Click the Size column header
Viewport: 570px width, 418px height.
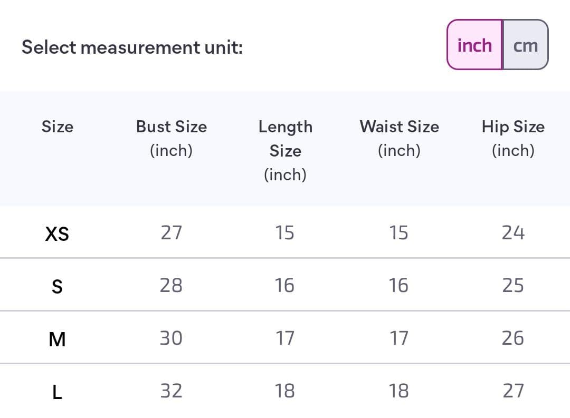58,127
